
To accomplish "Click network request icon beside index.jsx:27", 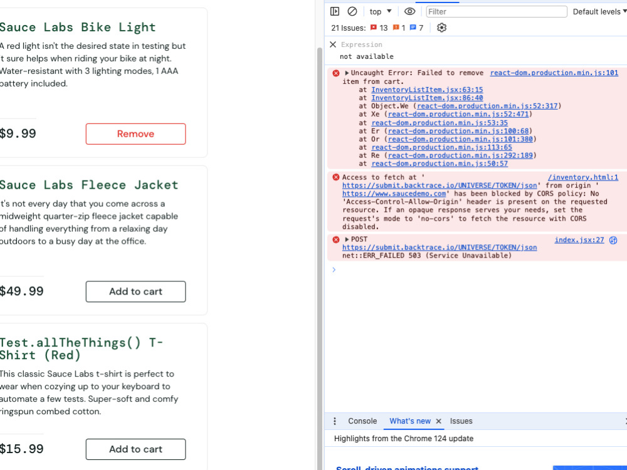I will pos(613,240).
